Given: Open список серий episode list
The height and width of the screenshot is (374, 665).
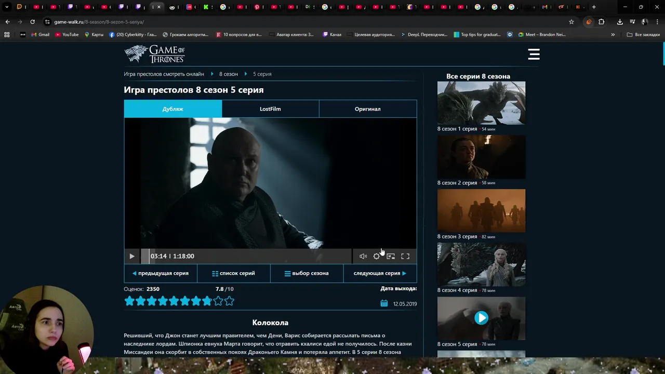Looking at the screenshot, I should pyautogui.click(x=234, y=273).
